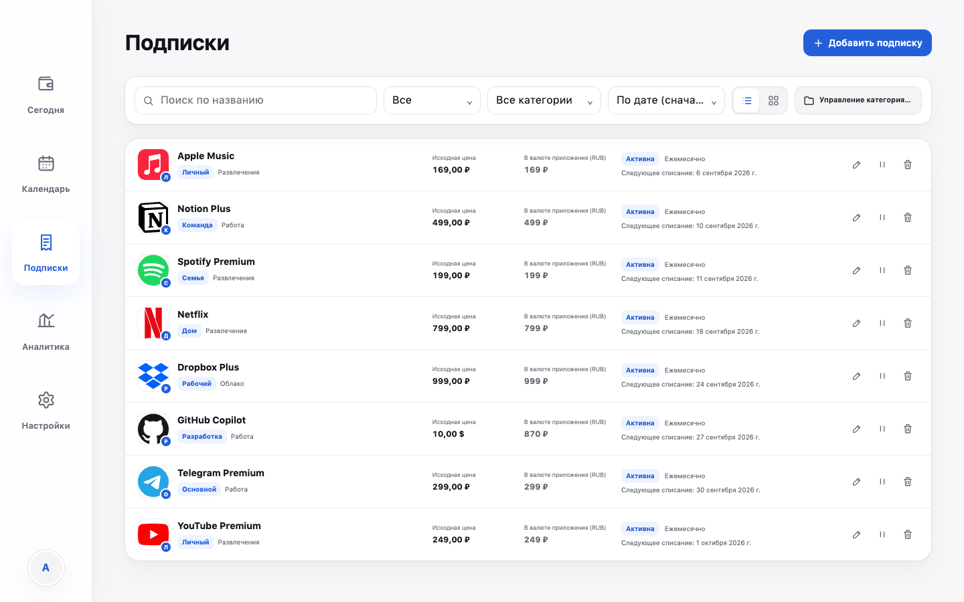Pause the Dropbox Plus subscription
The width and height of the screenshot is (964, 602).
click(x=882, y=376)
